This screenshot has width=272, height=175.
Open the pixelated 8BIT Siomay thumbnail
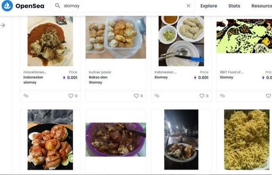[244, 36]
